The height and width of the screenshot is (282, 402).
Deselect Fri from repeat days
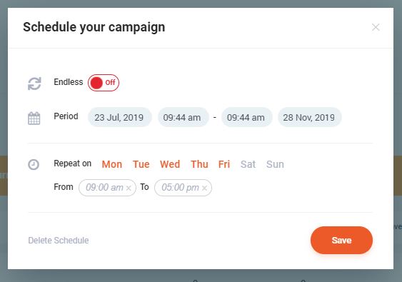224,164
